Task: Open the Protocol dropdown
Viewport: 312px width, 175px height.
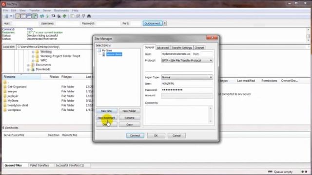Action: click(x=187, y=60)
